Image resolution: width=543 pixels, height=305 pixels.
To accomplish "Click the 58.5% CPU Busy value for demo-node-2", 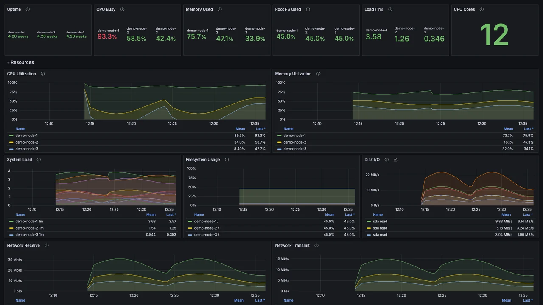I will coord(136,39).
